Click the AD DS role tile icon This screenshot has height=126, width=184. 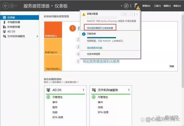48,90
